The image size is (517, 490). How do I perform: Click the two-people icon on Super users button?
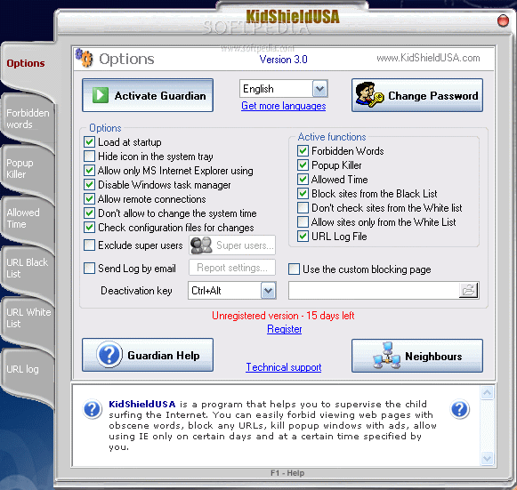[x=201, y=245]
